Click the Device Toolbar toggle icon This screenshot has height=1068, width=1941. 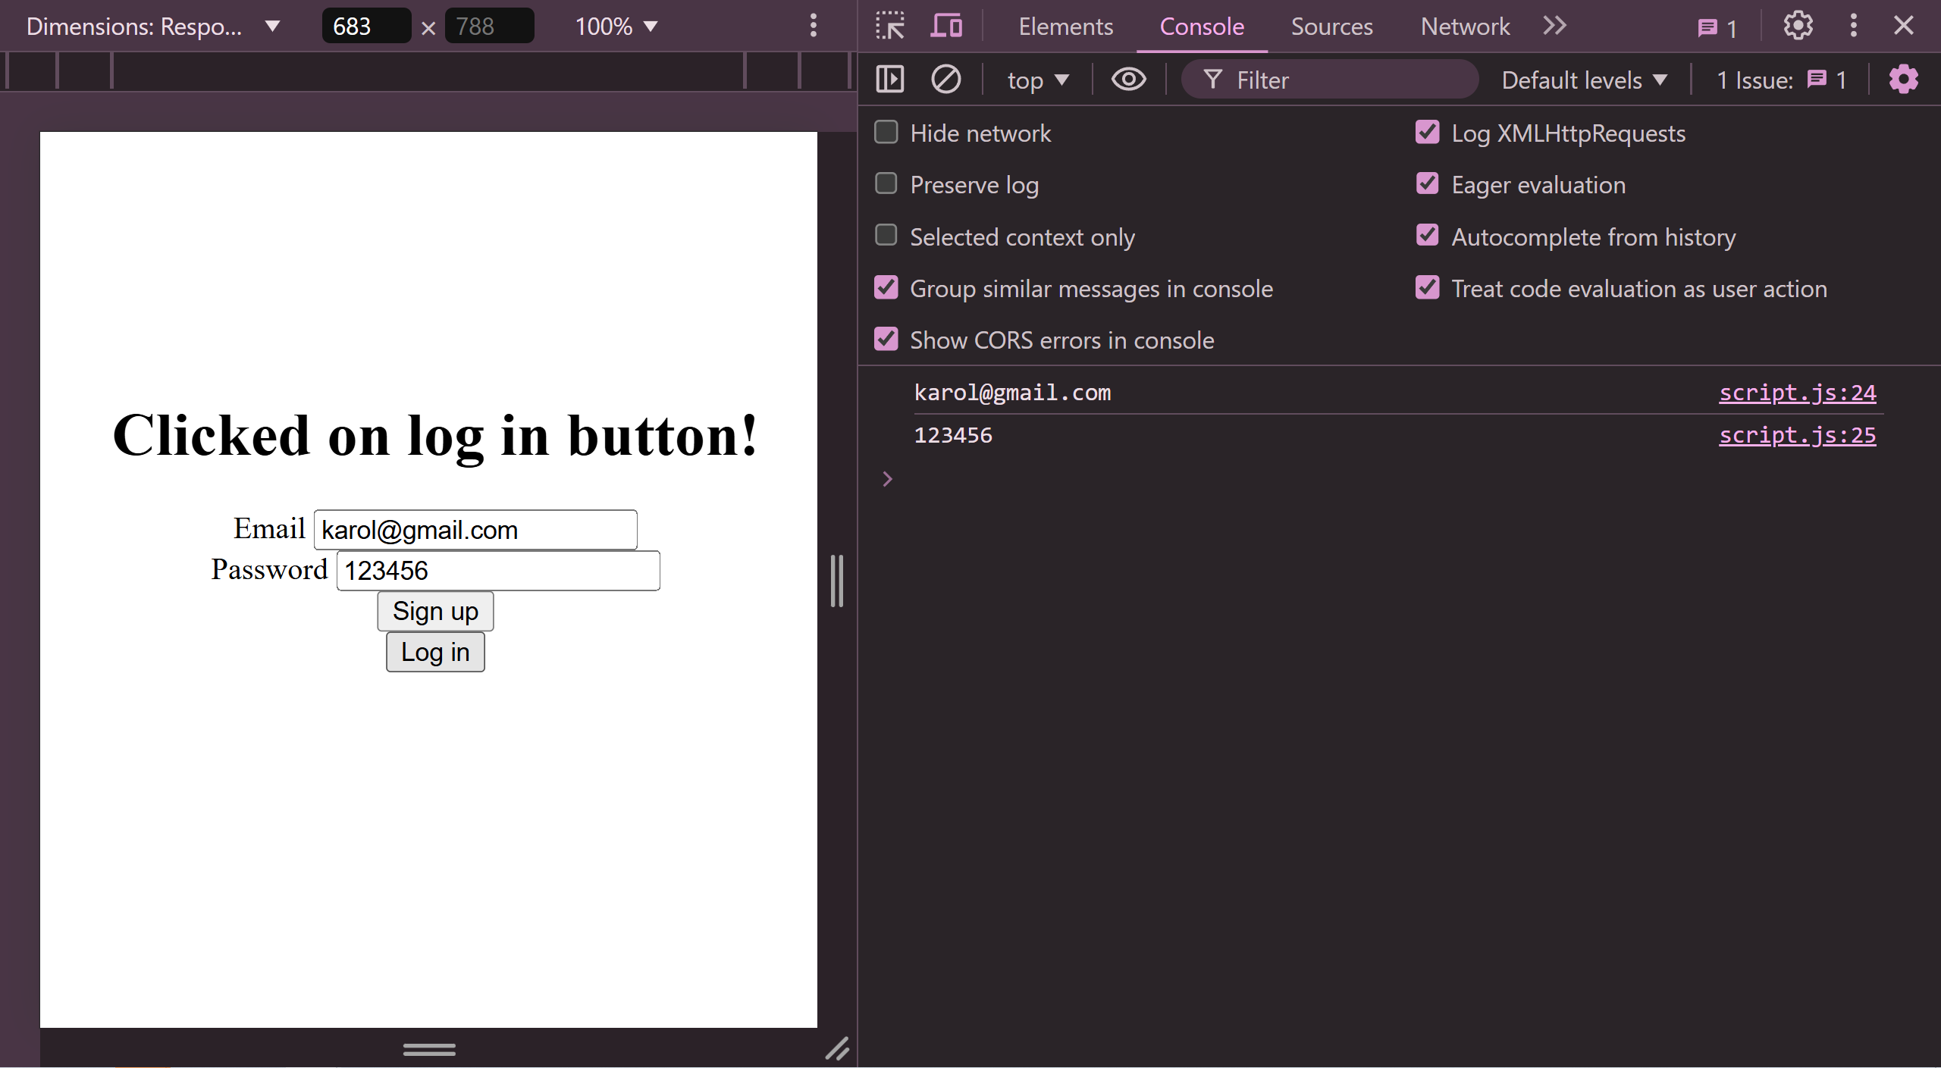tap(944, 25)
